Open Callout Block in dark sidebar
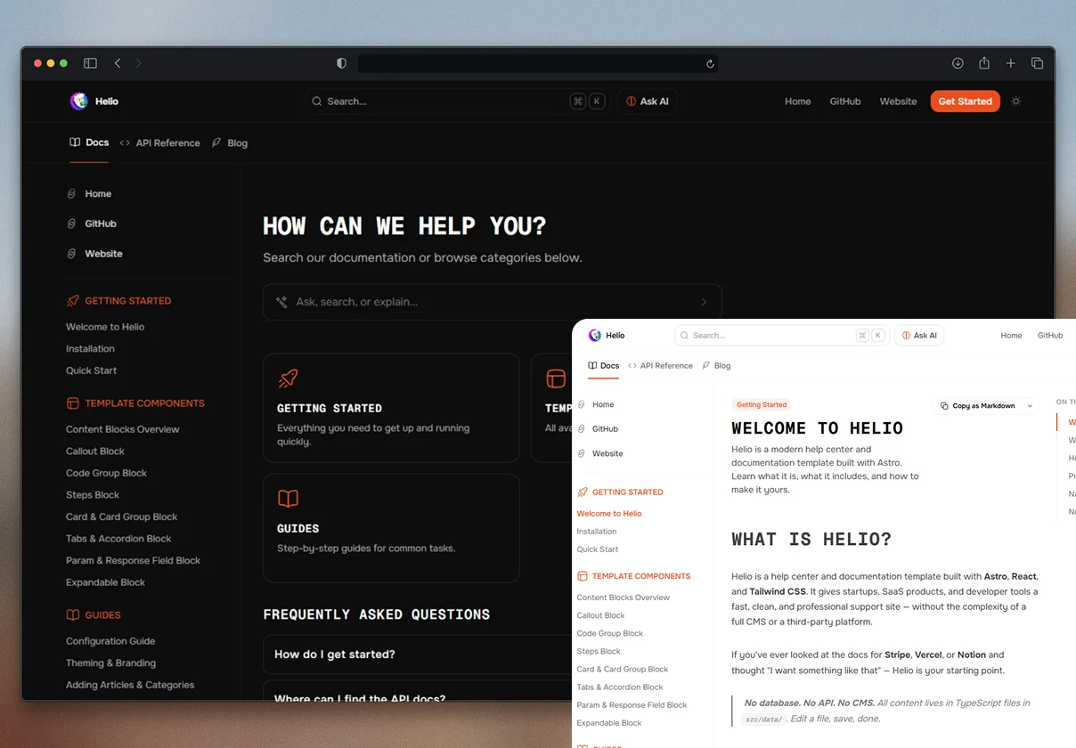Screen dimensions: 1076x748 point(95,451)
